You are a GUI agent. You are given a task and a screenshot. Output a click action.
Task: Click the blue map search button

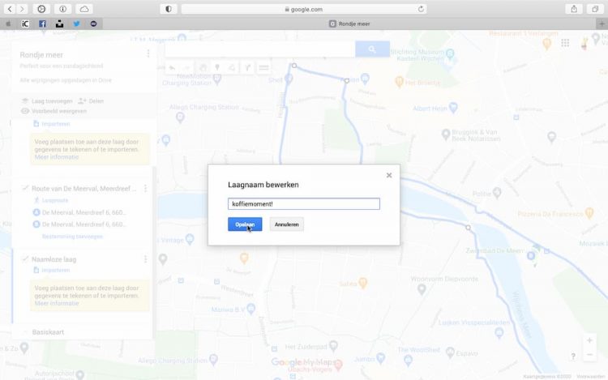372,49
